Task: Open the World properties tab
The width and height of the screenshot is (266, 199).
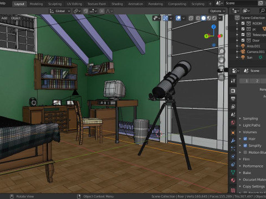Action: [x=233, y=123]
